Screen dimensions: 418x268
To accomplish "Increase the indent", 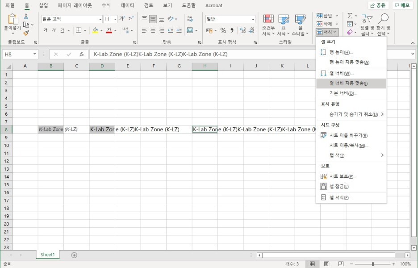I will pos(179,30).
